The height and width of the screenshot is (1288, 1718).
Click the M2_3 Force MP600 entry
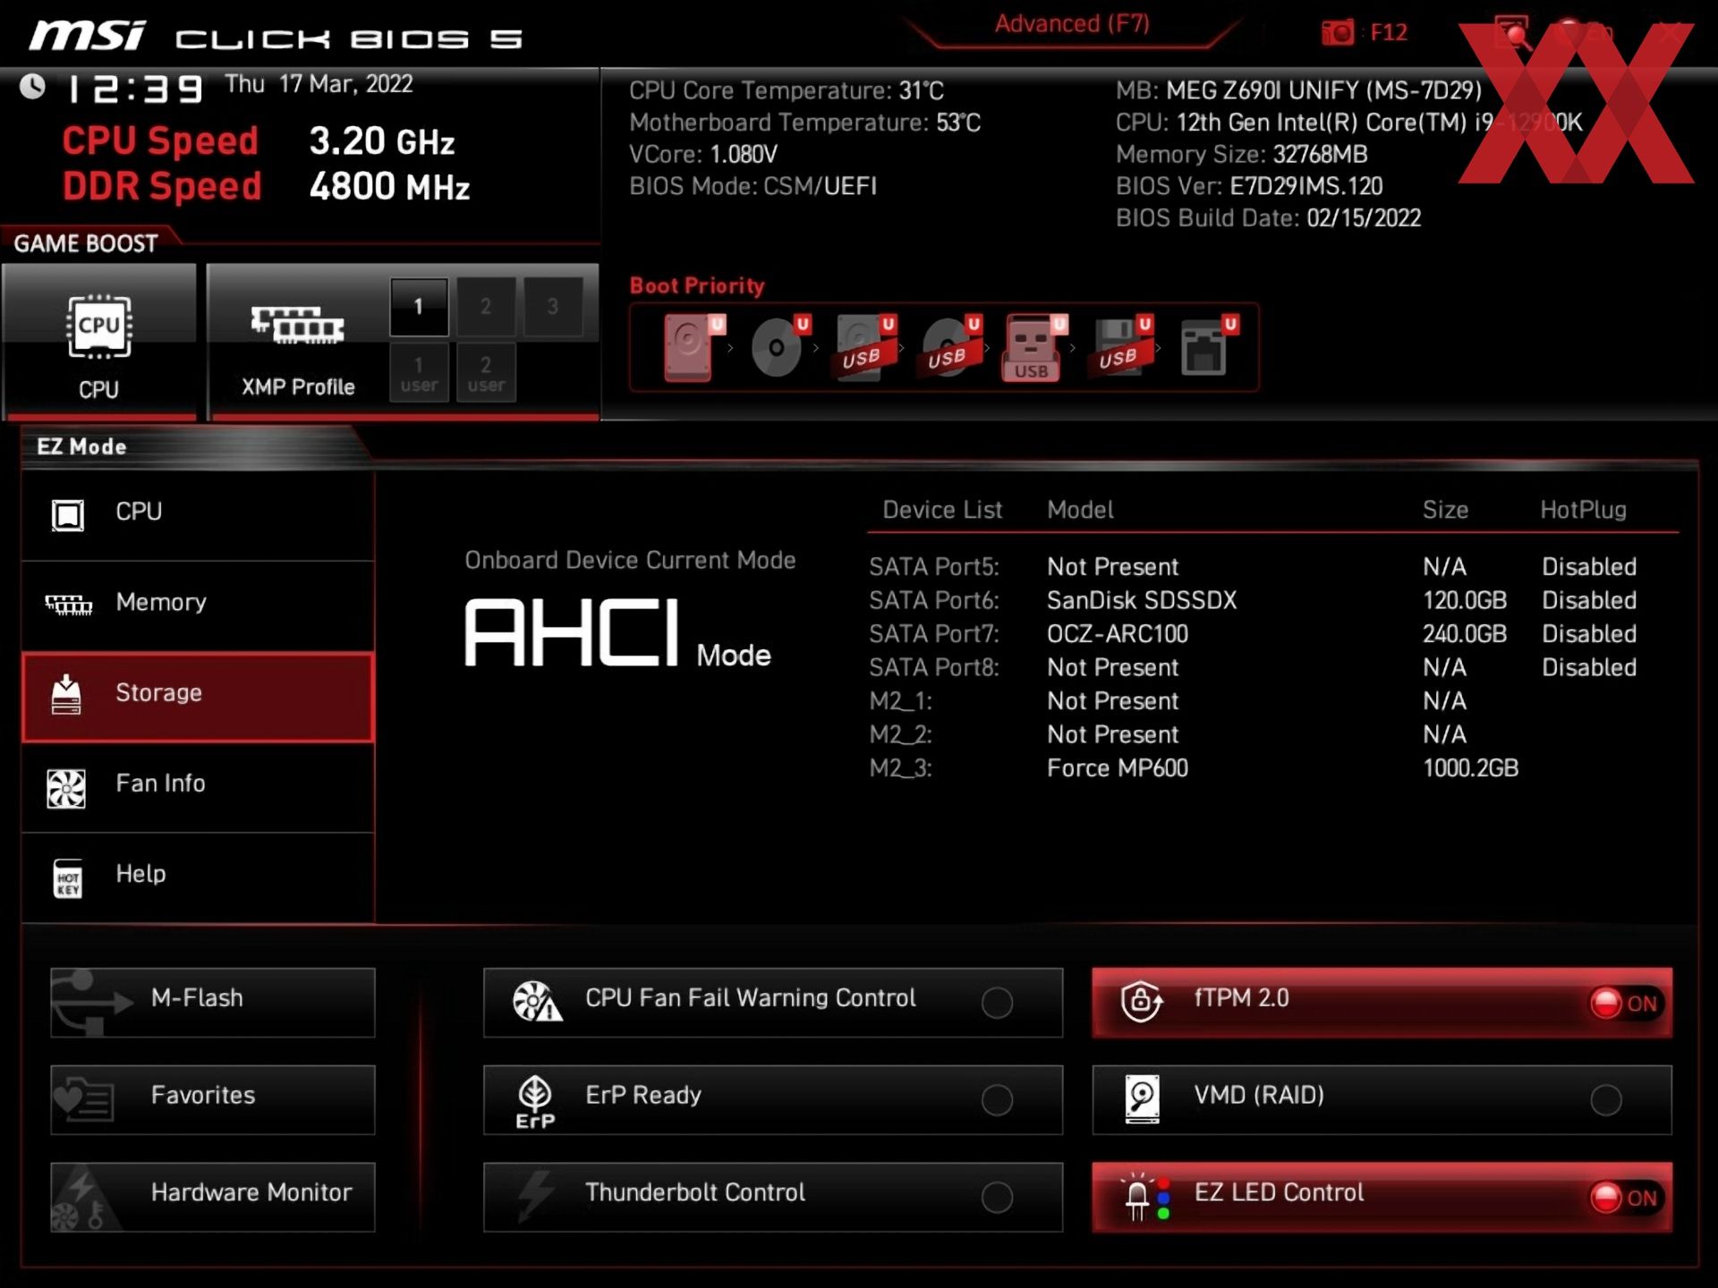[x=1195, y=768]
